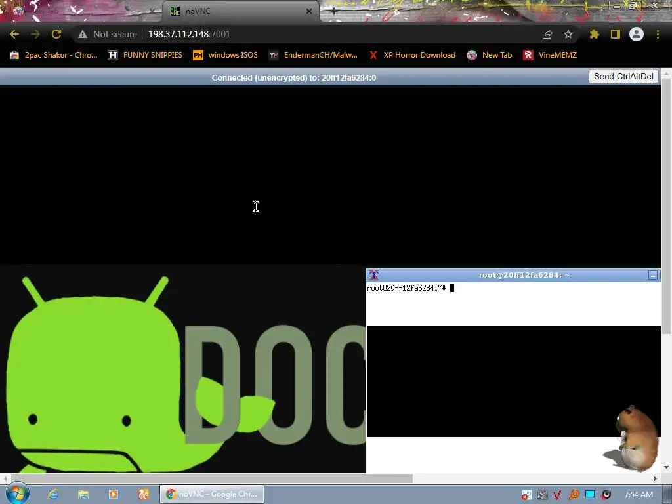Open the 2pac Shakur bookmark
The width and height of the screenshot is (672, 504).
coord(54,55)
